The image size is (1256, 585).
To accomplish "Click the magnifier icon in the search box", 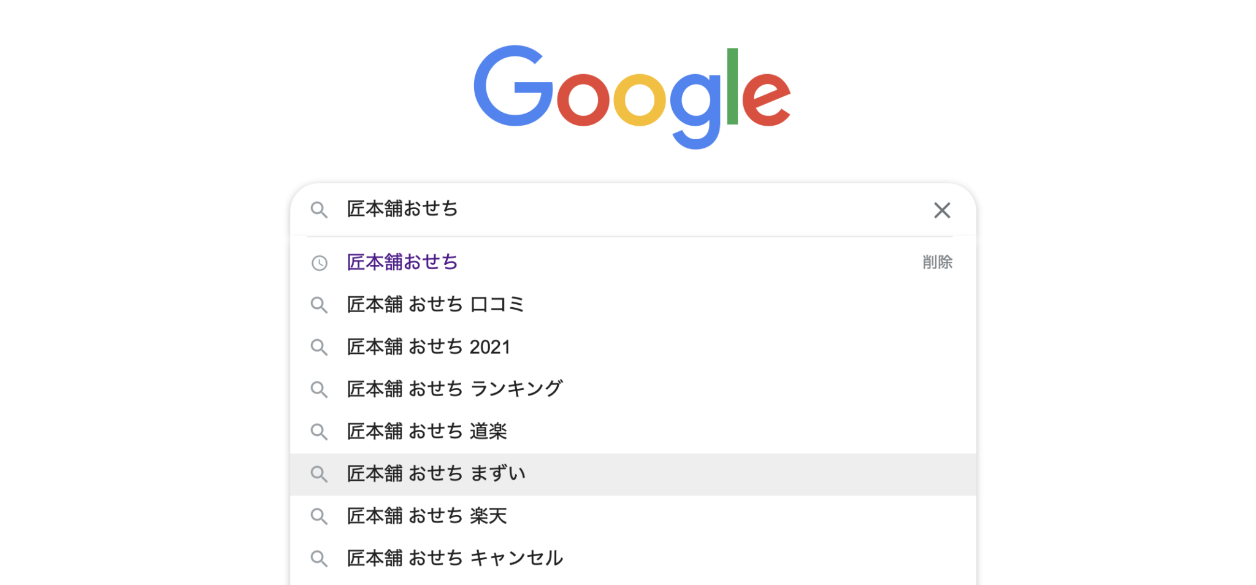I will [319, 210].
